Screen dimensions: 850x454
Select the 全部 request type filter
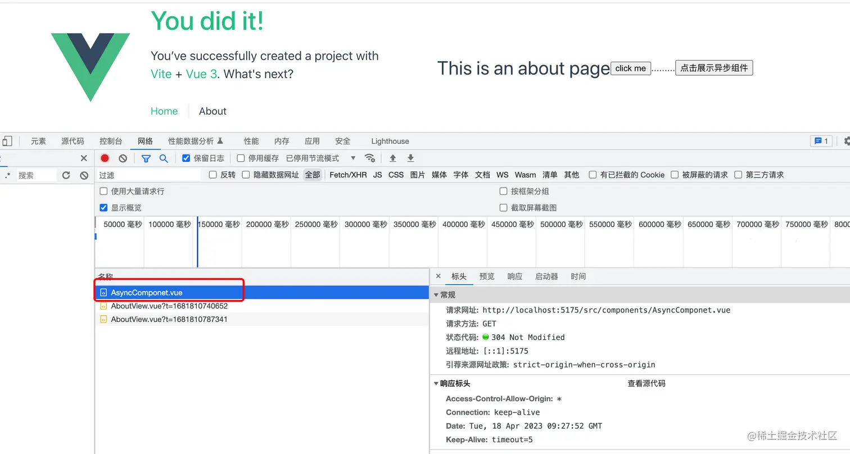[x=313, y=175]
